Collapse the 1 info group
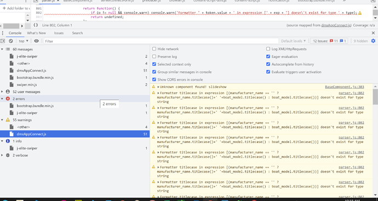The image size is (378, 201). (x=2, y=141)
